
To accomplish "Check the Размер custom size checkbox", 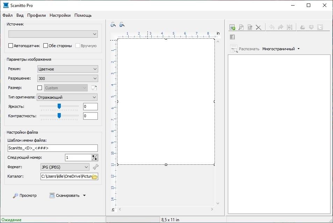I will pyautogui.click(x=39, y=88).
